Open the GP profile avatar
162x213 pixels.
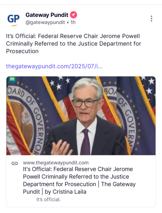(14, 19)
